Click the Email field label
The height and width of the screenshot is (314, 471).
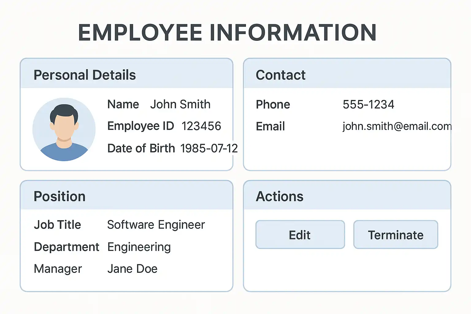[x=270, y=126]
